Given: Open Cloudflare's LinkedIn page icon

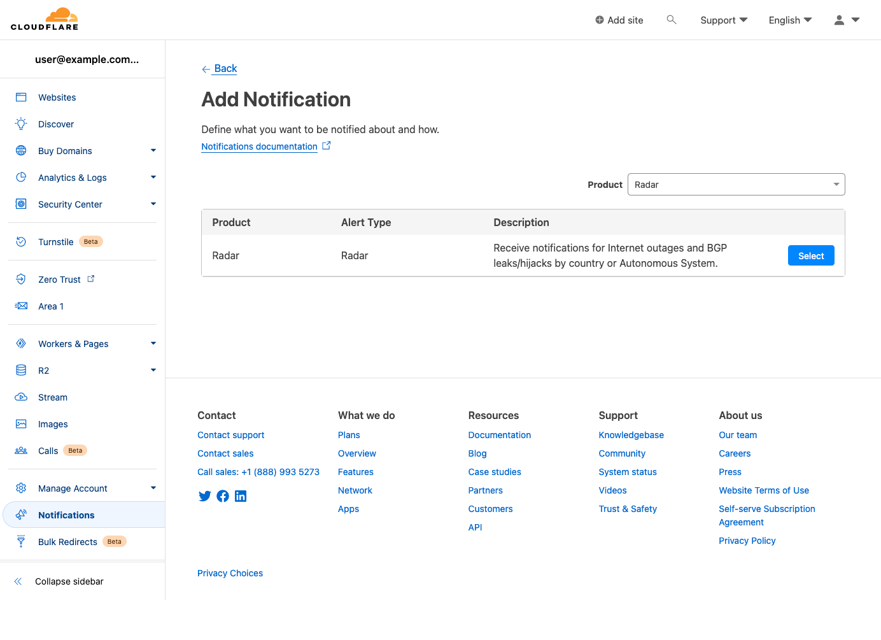Looking at the screenshot, I should [241, 496].
